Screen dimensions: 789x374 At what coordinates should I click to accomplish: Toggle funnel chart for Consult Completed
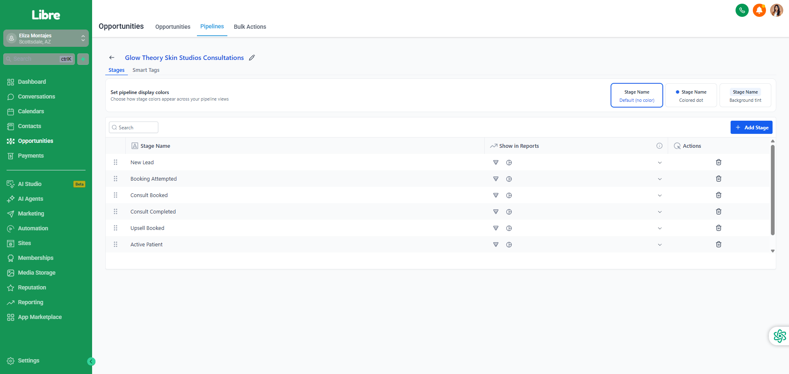(x=496, y=212)
